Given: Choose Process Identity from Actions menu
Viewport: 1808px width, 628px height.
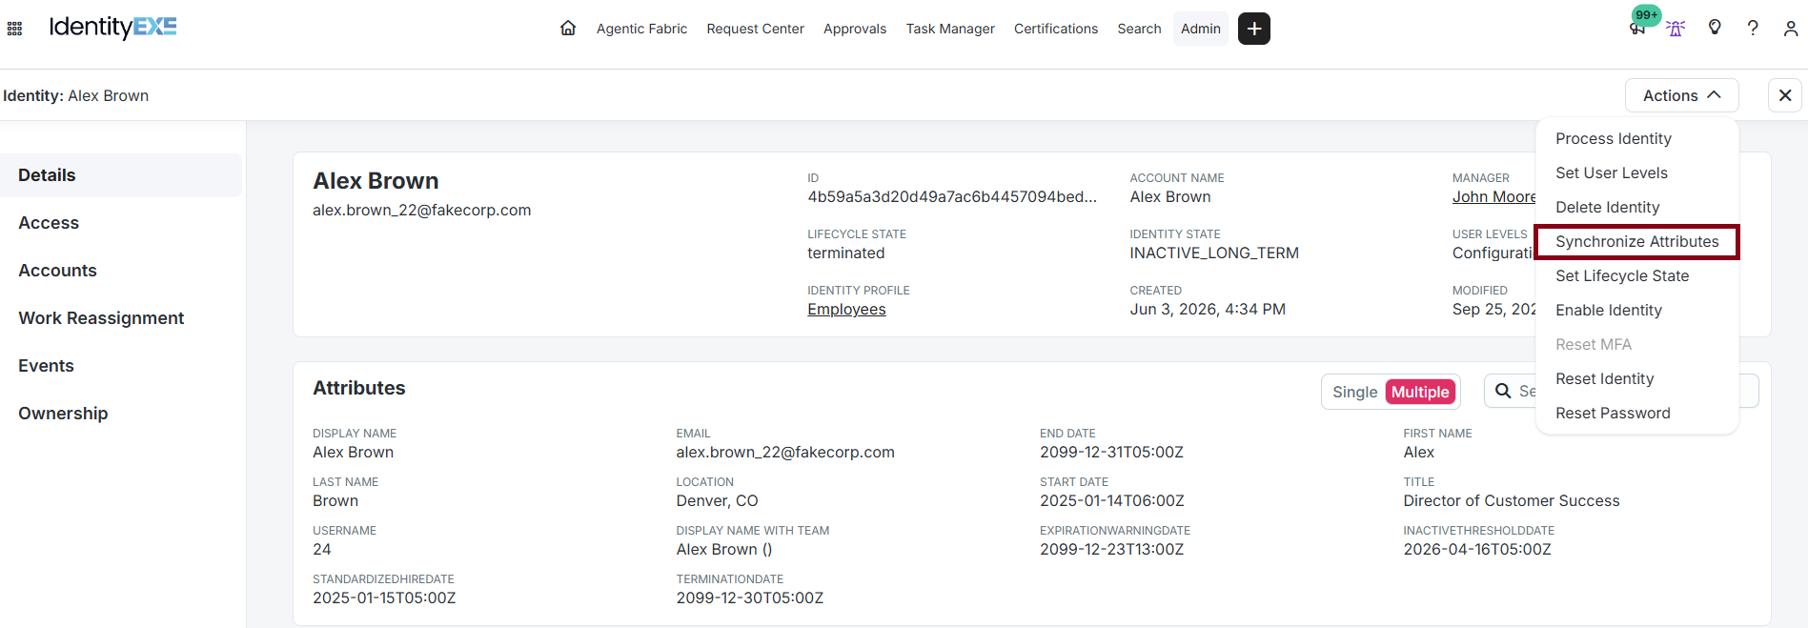Looking at the screenshot, I should (1637, 138).
